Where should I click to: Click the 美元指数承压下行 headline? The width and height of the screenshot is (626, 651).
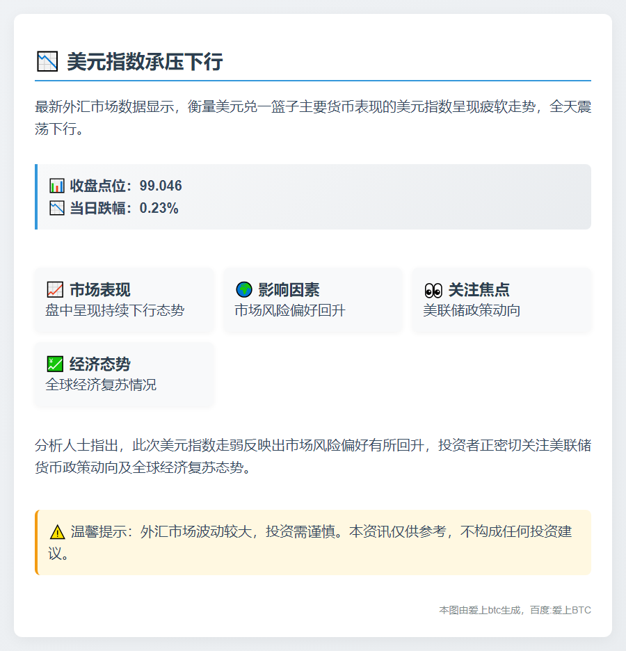[x=145, y=62]
